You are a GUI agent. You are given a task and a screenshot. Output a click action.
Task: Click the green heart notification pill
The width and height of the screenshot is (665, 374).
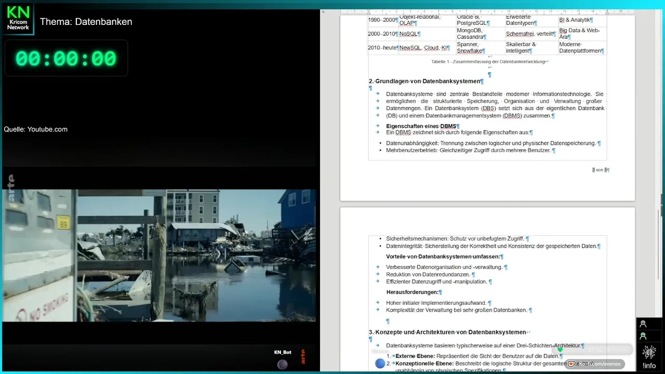point(593,350)
